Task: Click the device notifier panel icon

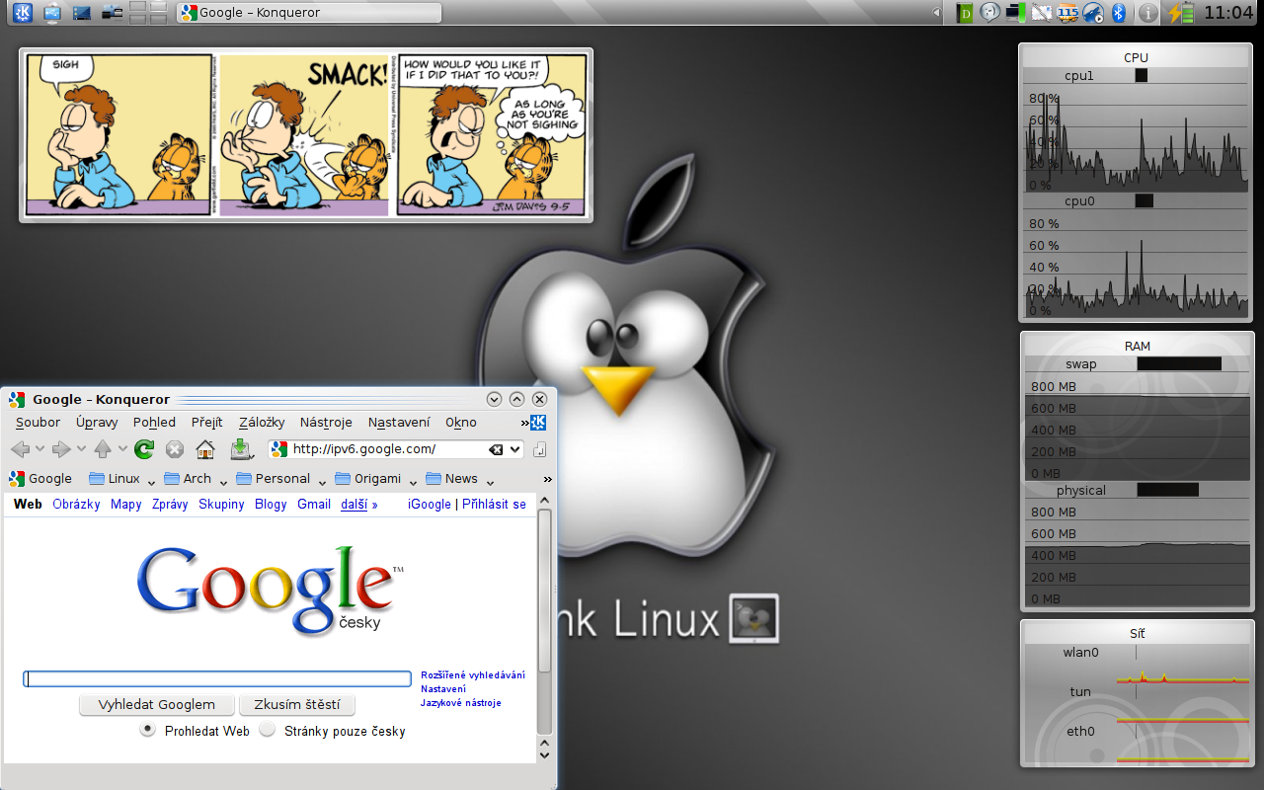Action: 51,13
